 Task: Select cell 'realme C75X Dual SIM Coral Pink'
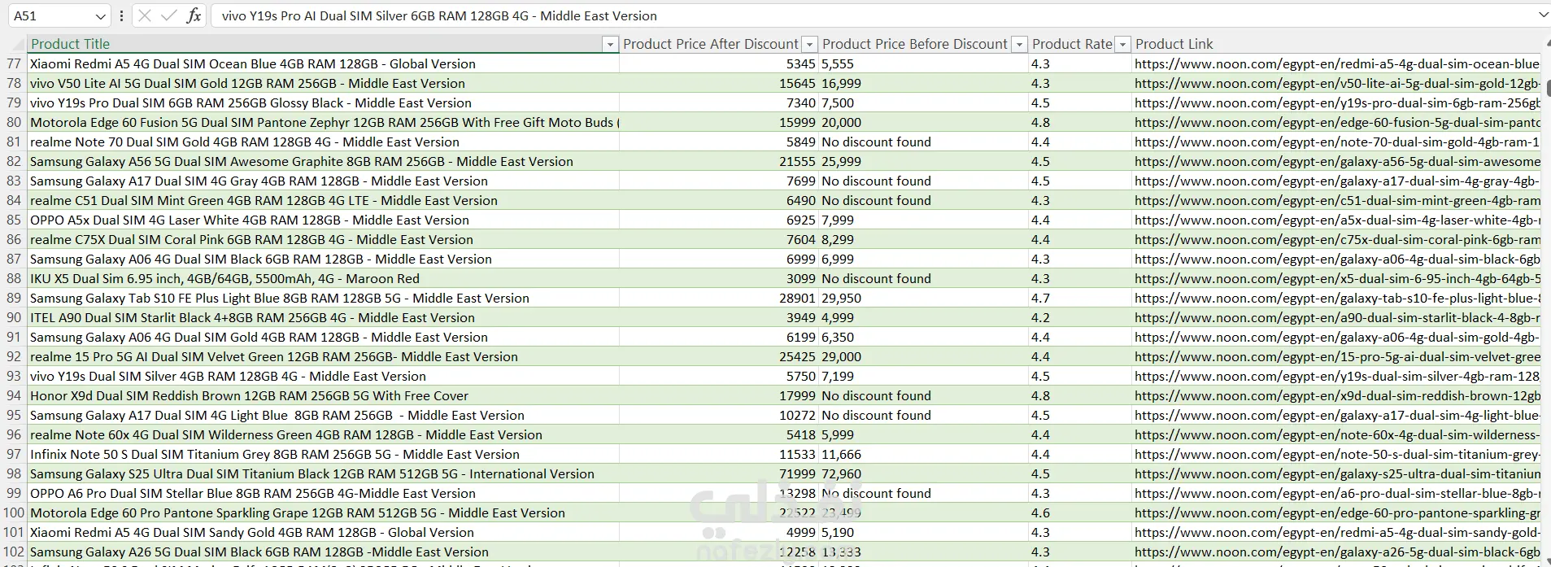[324, 239]
